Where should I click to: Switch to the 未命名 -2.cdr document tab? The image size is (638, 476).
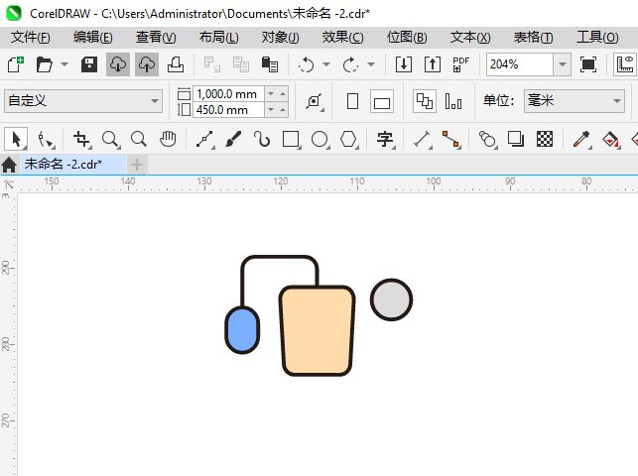[64, 164]
